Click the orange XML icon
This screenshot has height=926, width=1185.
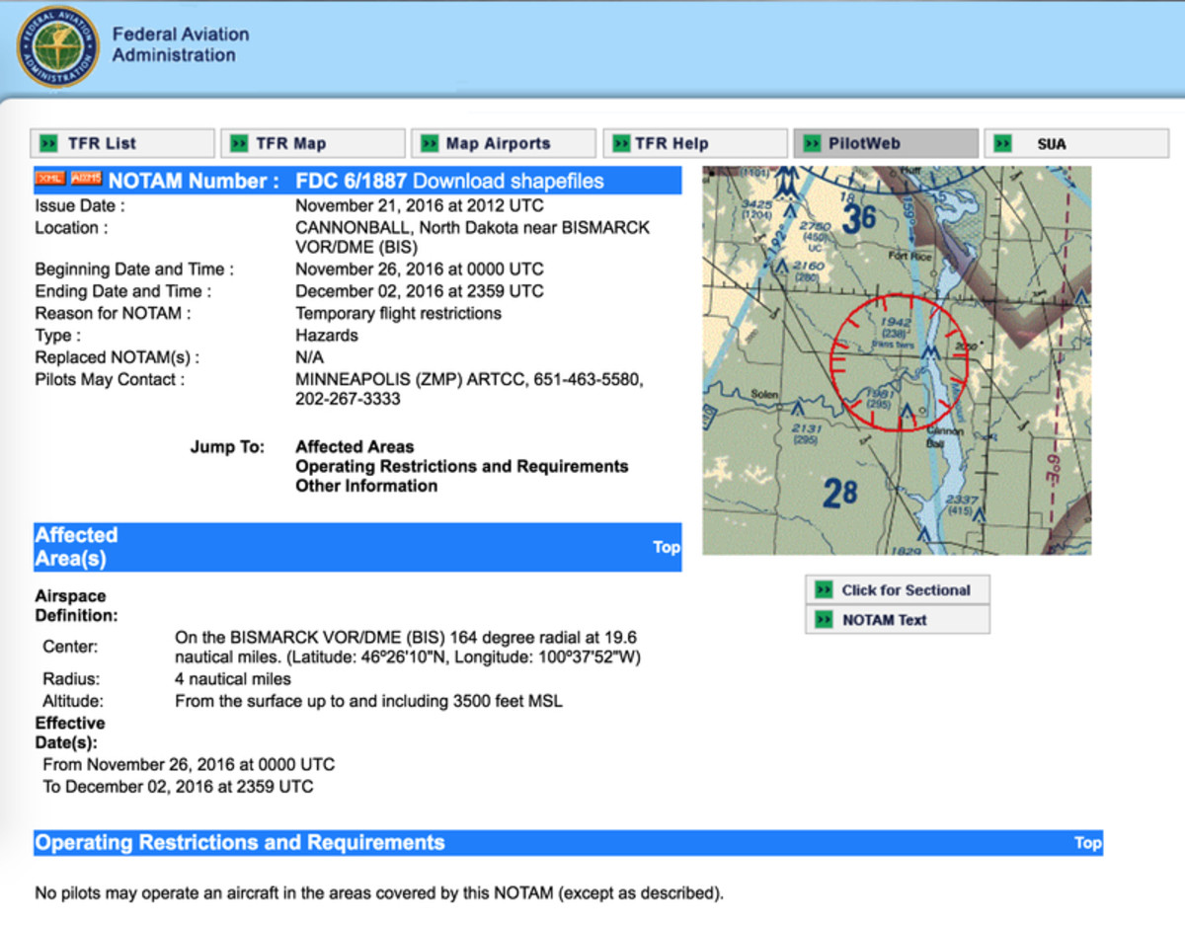tap(50, 179)
